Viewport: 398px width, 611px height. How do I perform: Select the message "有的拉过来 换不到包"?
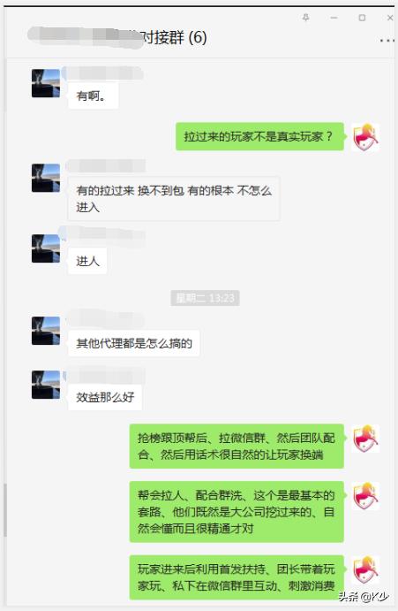(174, 199)
